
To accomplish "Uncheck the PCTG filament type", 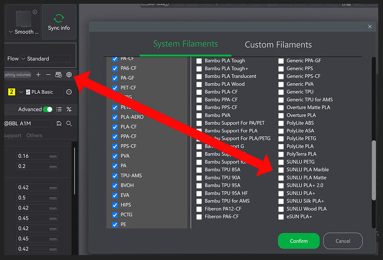I will [115, 215].
